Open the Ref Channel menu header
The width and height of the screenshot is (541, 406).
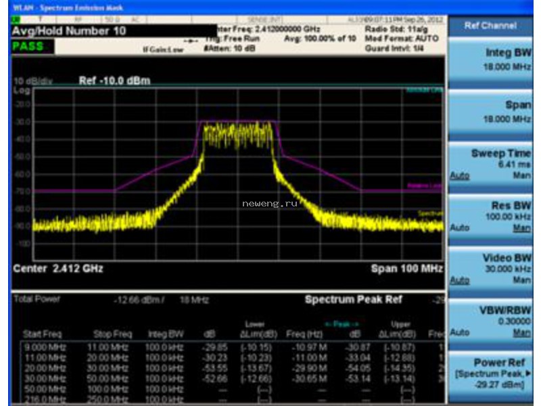pos(490,26)
